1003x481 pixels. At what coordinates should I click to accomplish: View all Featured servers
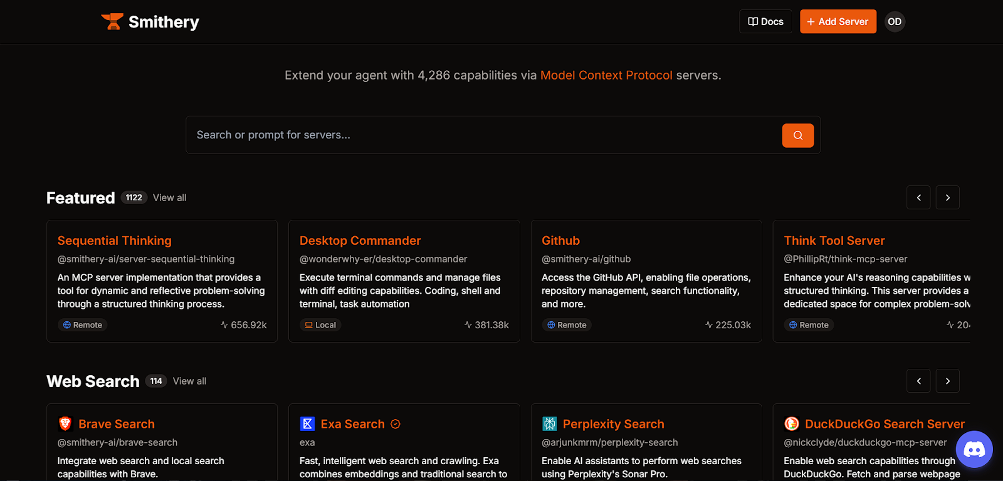(169, 198)
